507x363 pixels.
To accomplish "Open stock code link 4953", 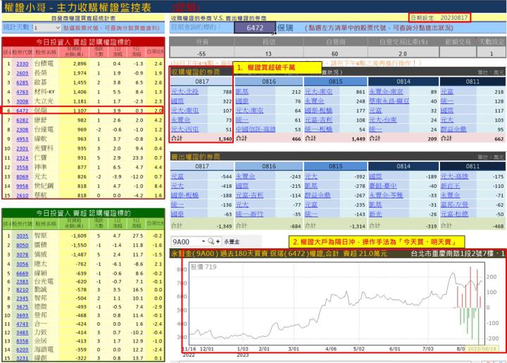I will [x=23, y=139].
